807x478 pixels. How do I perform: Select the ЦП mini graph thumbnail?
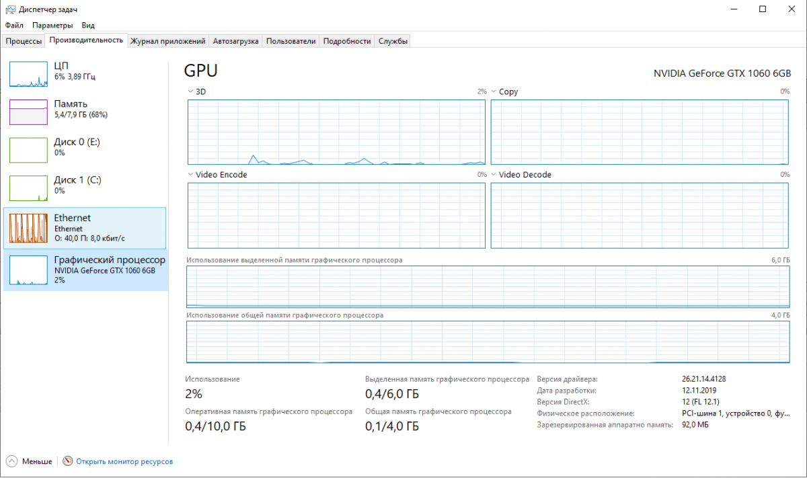click(28, 74)
